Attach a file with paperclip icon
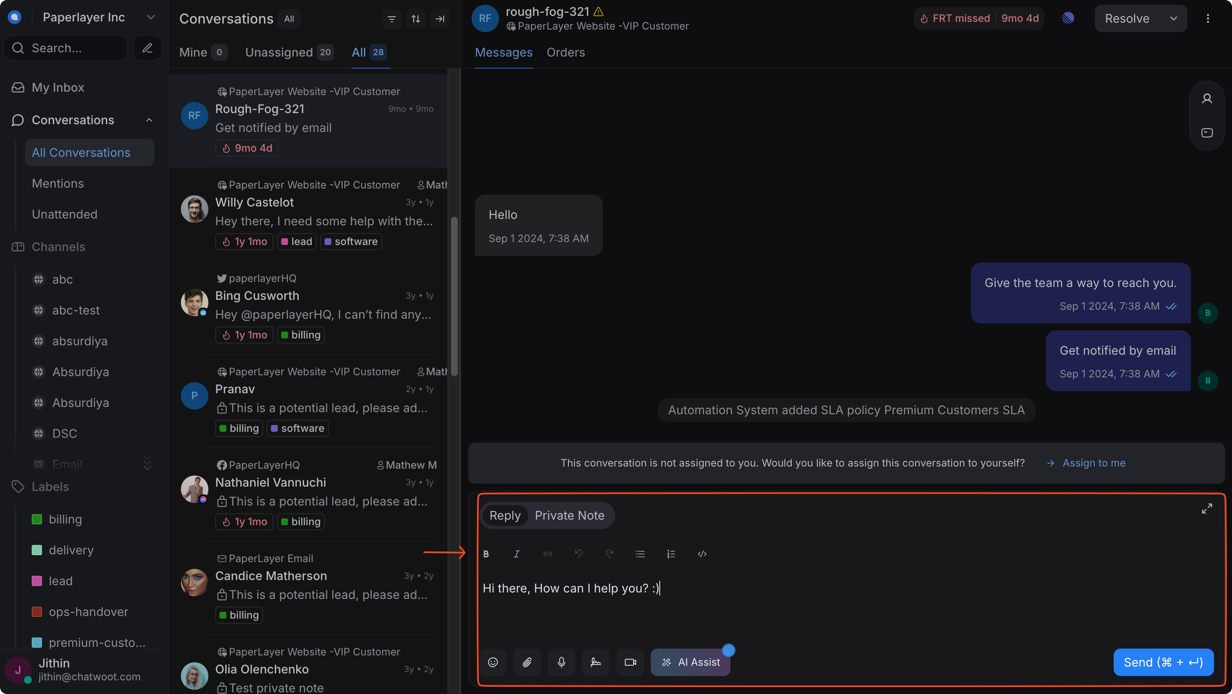 527,662
